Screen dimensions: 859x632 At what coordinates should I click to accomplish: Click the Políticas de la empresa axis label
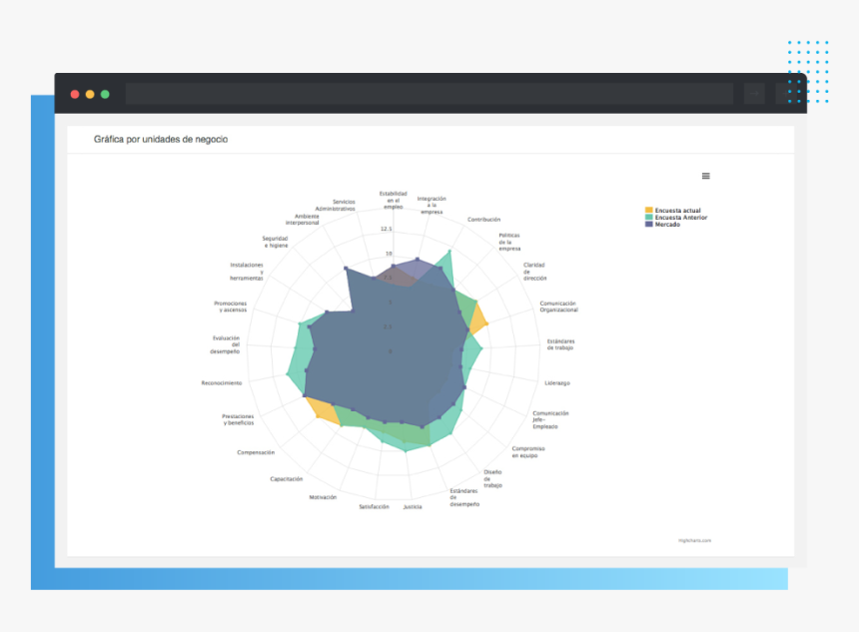(509, 242)
